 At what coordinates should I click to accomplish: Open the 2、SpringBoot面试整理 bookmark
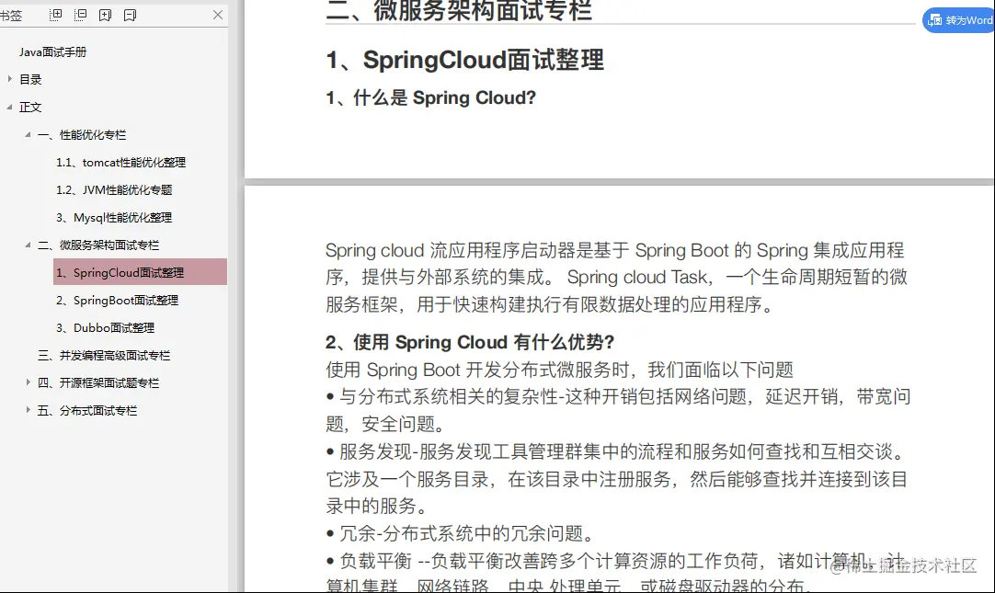coord(118,300)
